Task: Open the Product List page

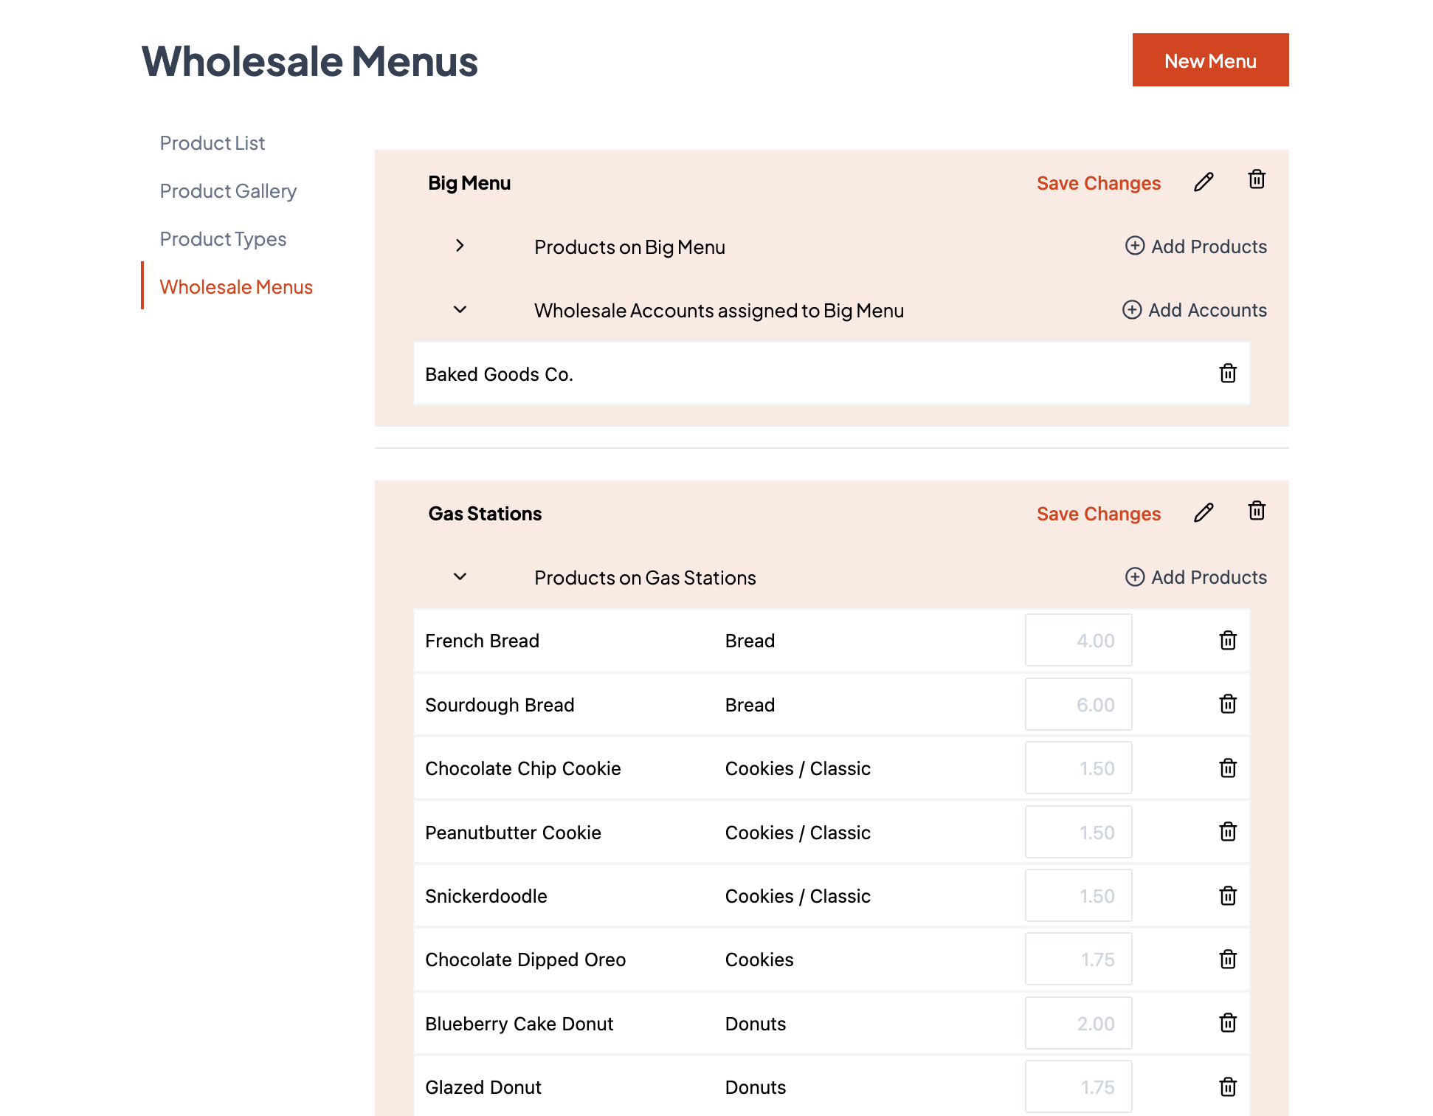Action: [x=213, y=143]
